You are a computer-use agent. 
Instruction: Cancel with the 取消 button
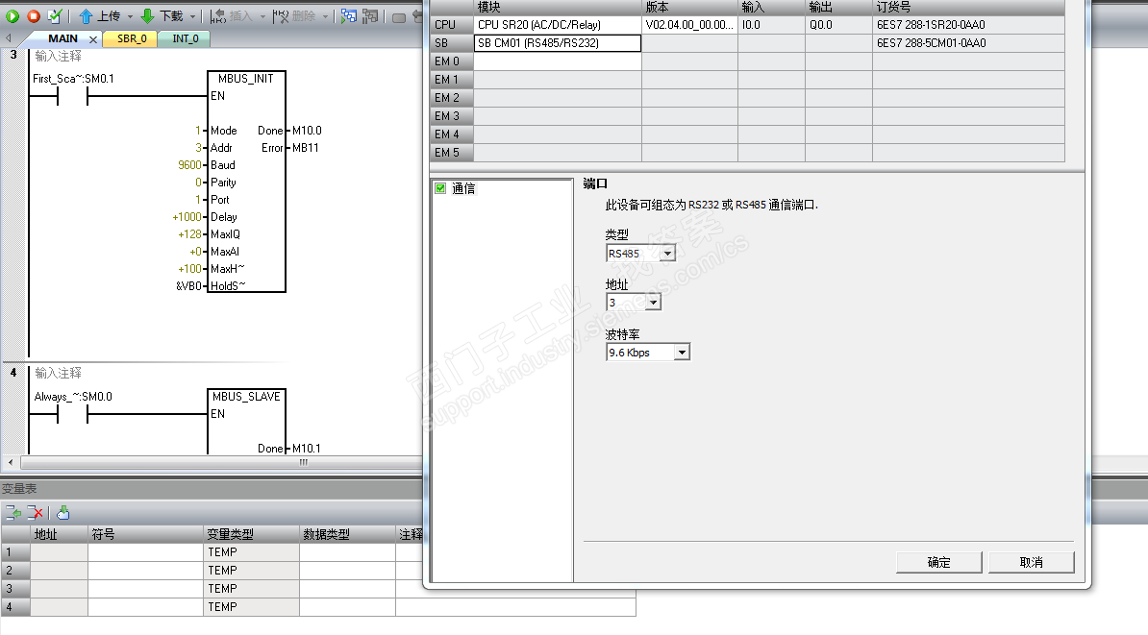(1031, 563)
